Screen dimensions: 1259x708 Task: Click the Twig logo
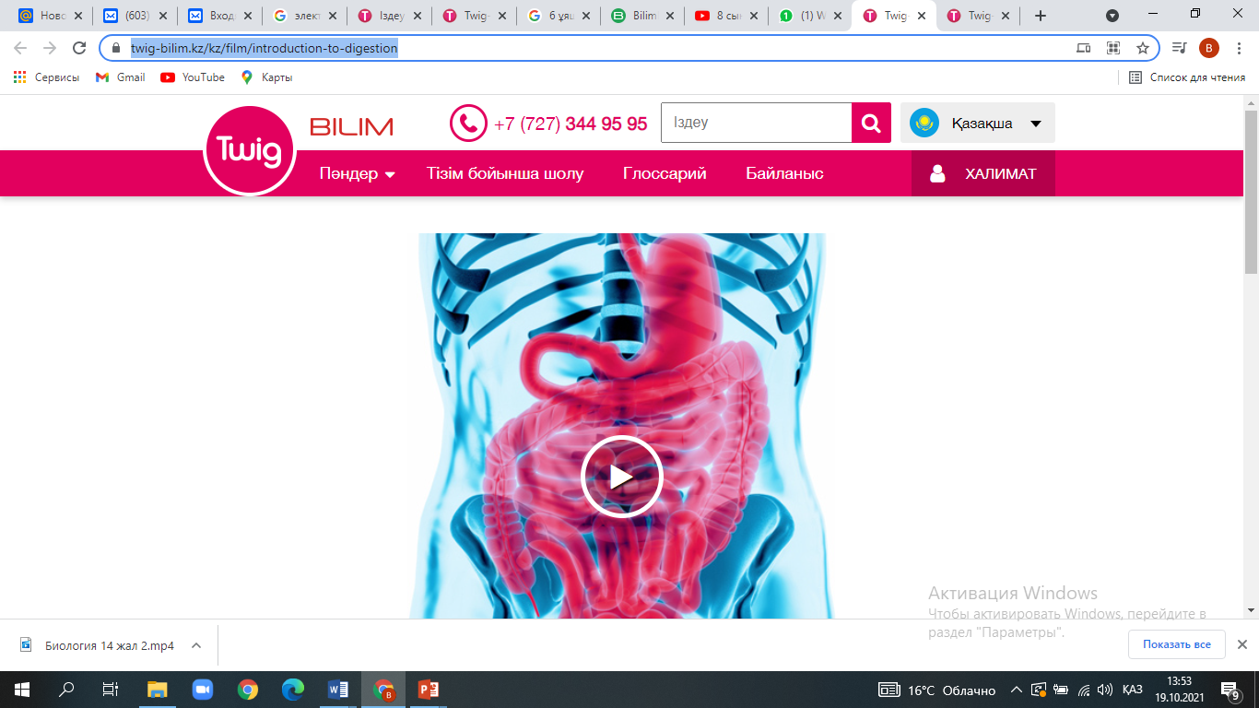tap(249, 149)
